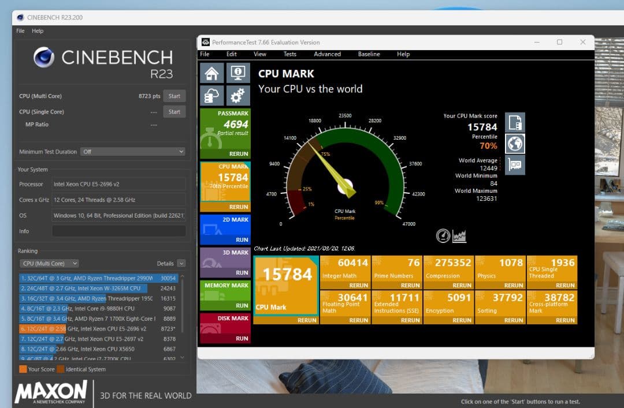Open the CPU (Multi Core) ranking dropdown
The height and width of the screenshot is (408, 624).
coord(49,263)
